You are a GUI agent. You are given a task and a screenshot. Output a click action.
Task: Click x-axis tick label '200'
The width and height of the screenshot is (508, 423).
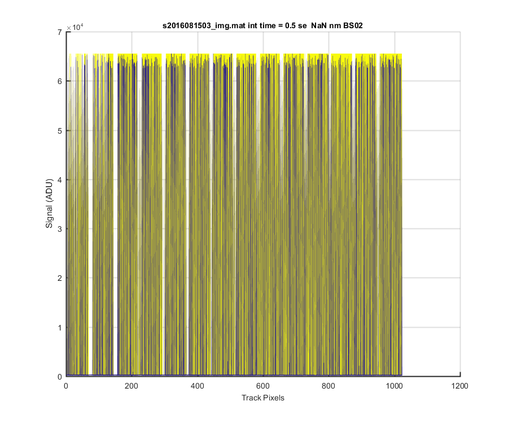131,386
